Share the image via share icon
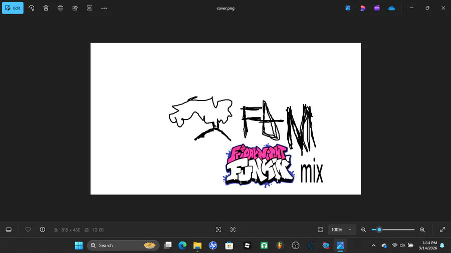Screen dimensions: 451x253 75,8
